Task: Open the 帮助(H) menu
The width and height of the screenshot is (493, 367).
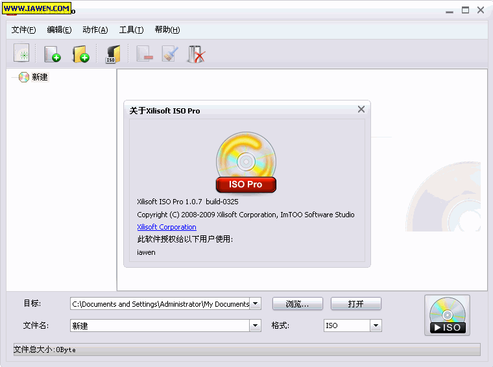Action: click(x=167, y=30)
